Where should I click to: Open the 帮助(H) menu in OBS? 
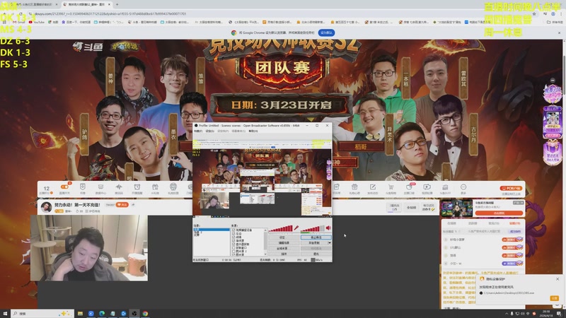pyautogui.click(x=253, y=131)
